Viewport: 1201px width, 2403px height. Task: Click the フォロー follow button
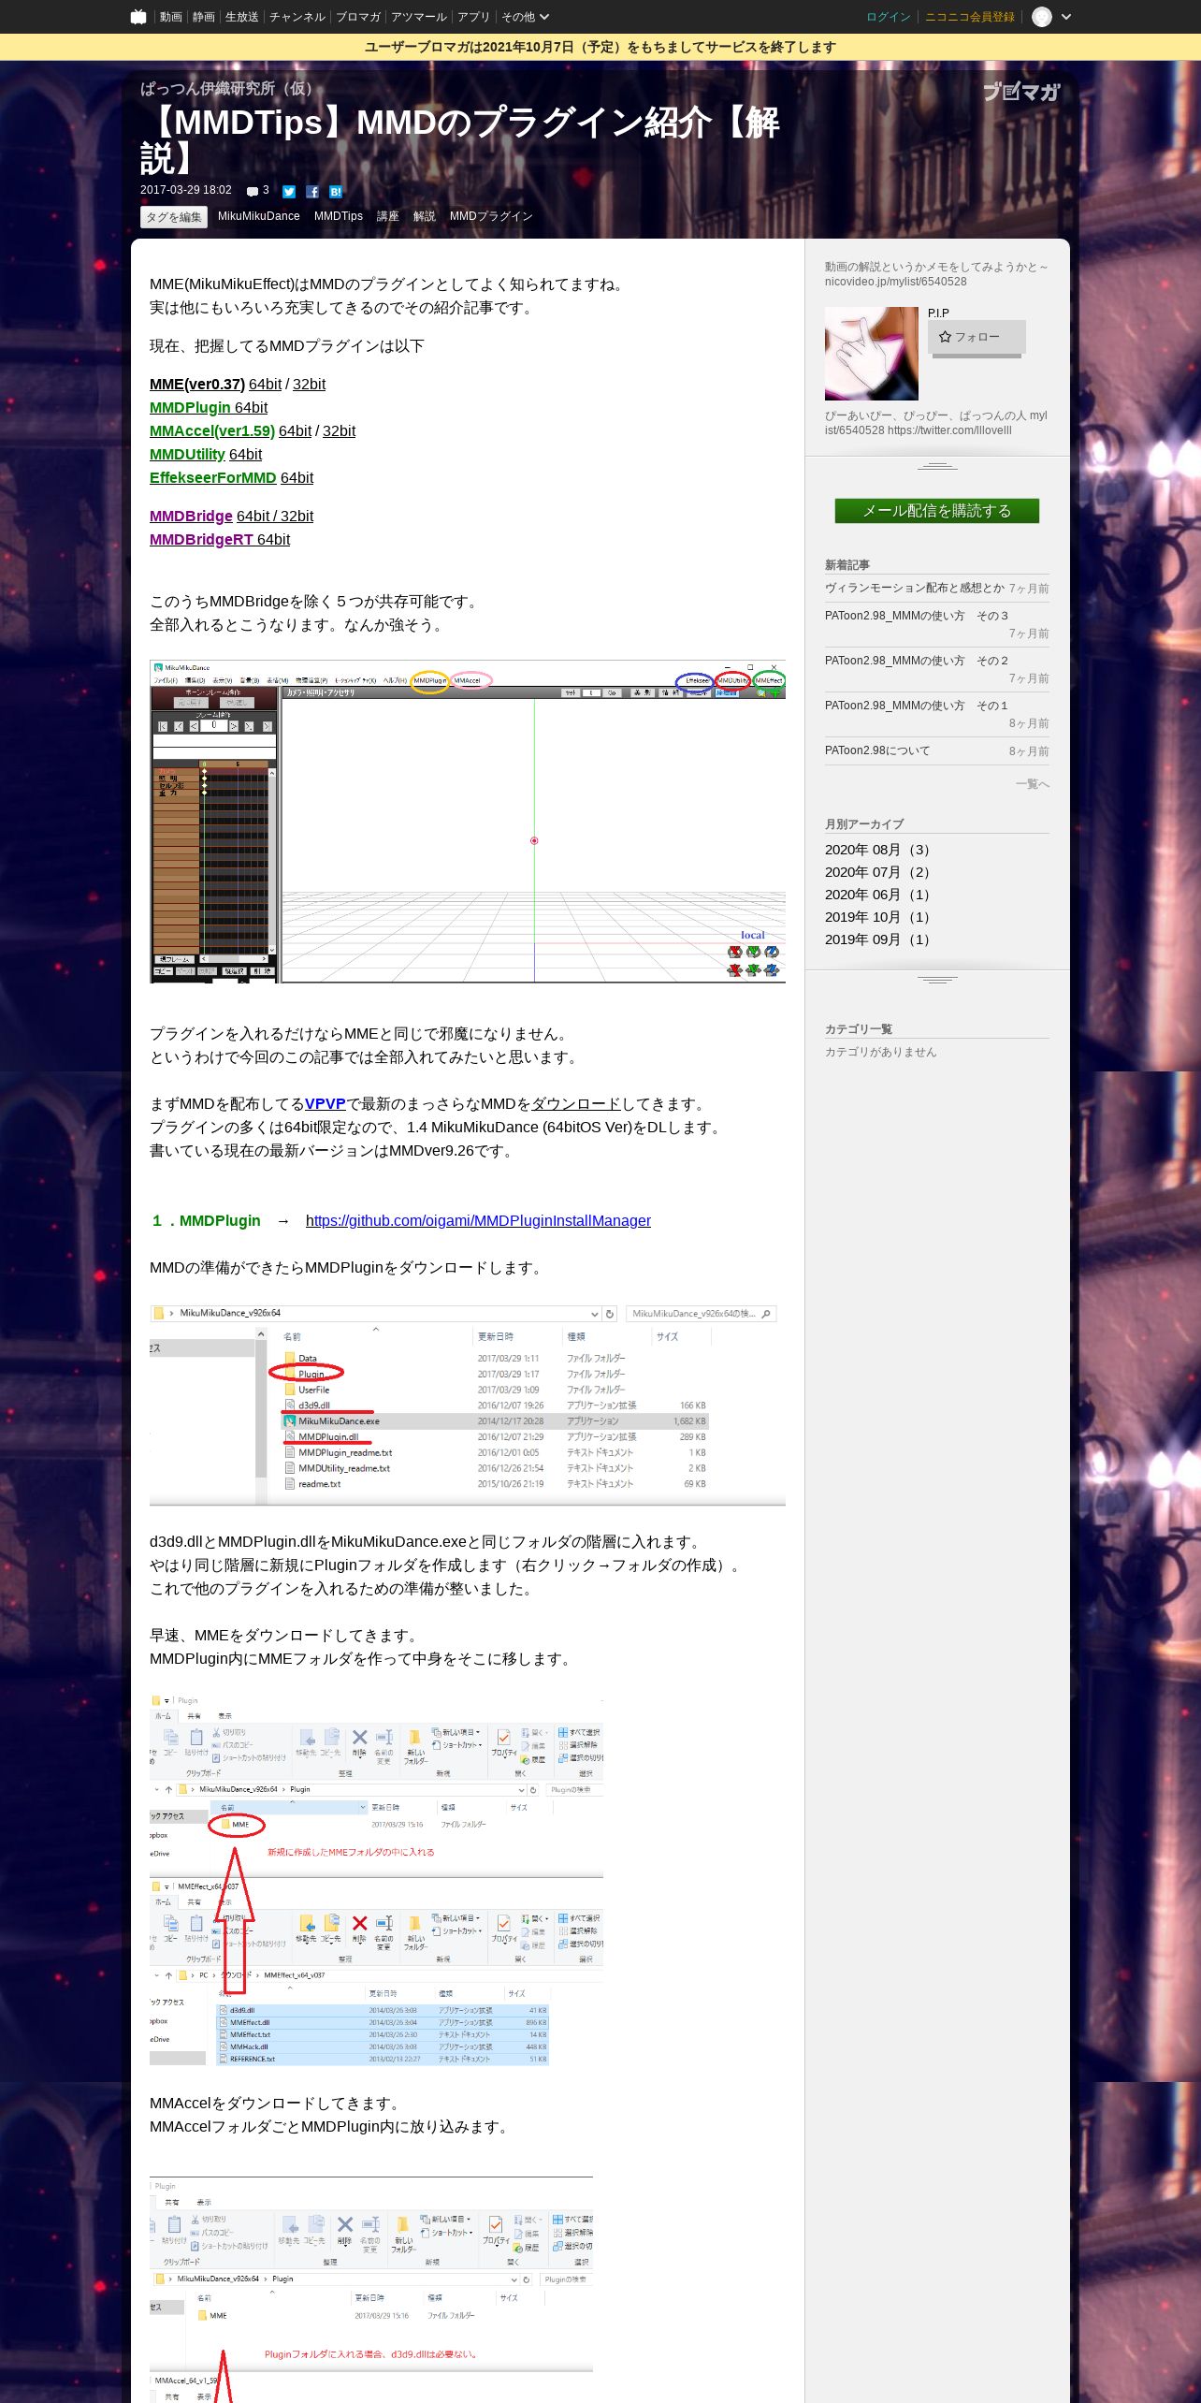tap(977, 337)
